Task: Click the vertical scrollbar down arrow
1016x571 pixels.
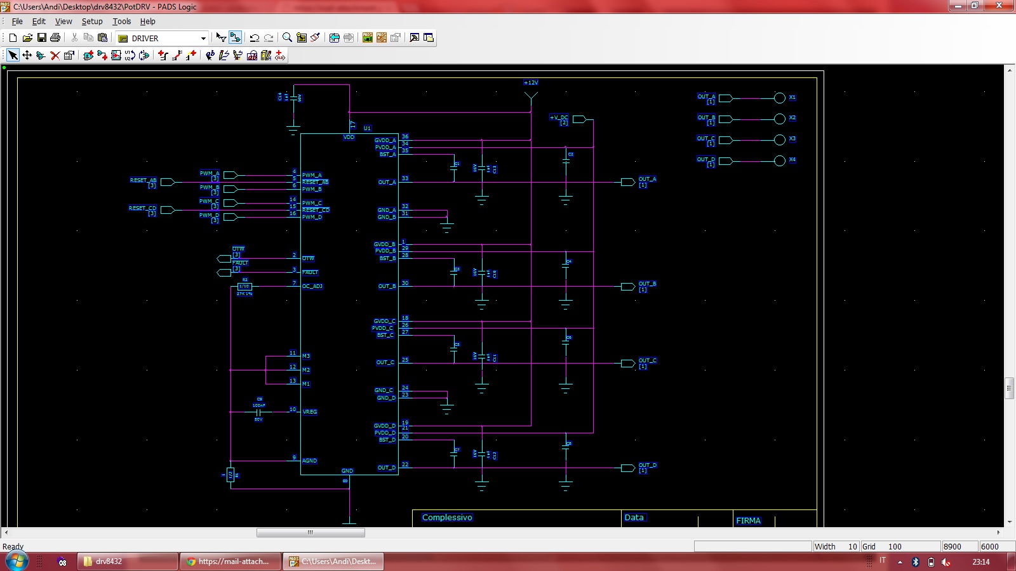Action: pos(1010,522)
